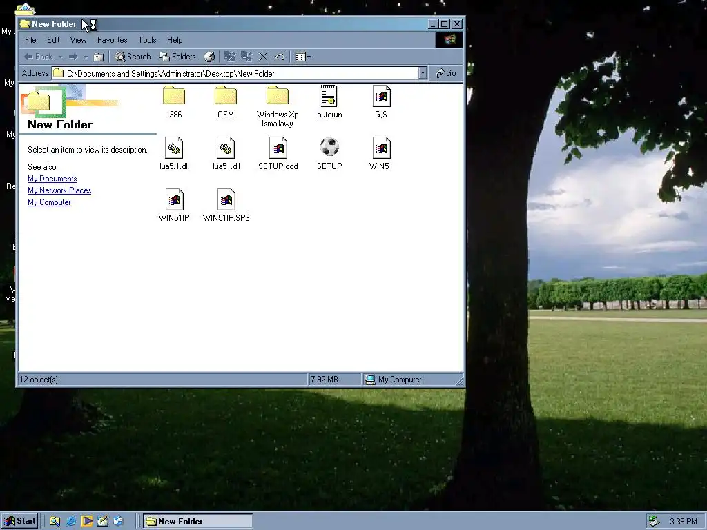Click the system tray hardware icon
Image resolution: width=707 pixels, height=530 pixels.
pos(655,522)
